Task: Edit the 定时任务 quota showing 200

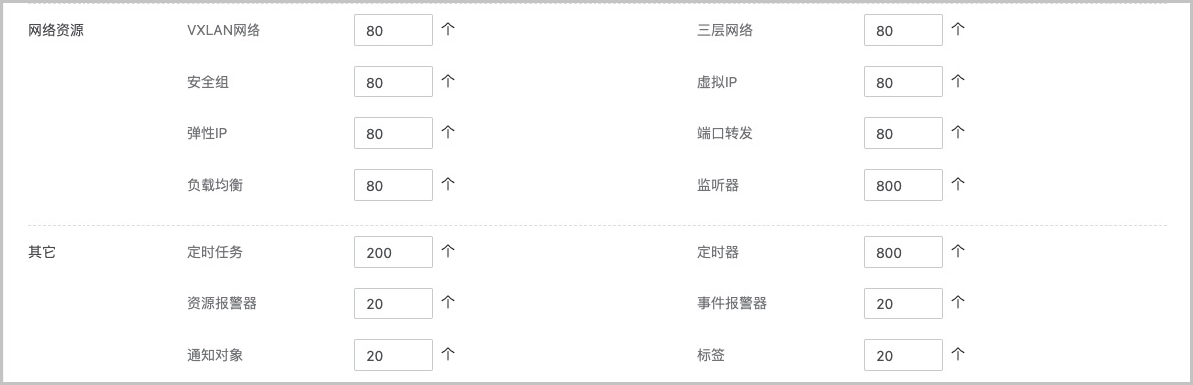Action: click(x=394, y=252)
